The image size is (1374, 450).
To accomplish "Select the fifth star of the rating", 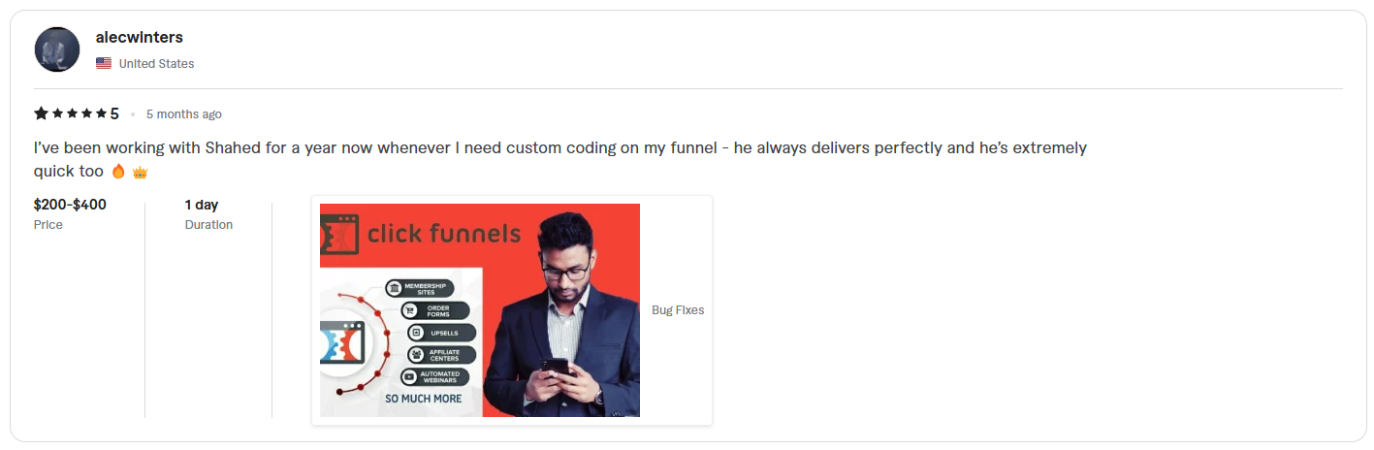I will coord(101,114).
